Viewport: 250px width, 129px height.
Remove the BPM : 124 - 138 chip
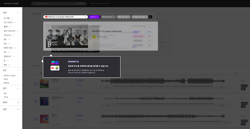tap(129, 17)
